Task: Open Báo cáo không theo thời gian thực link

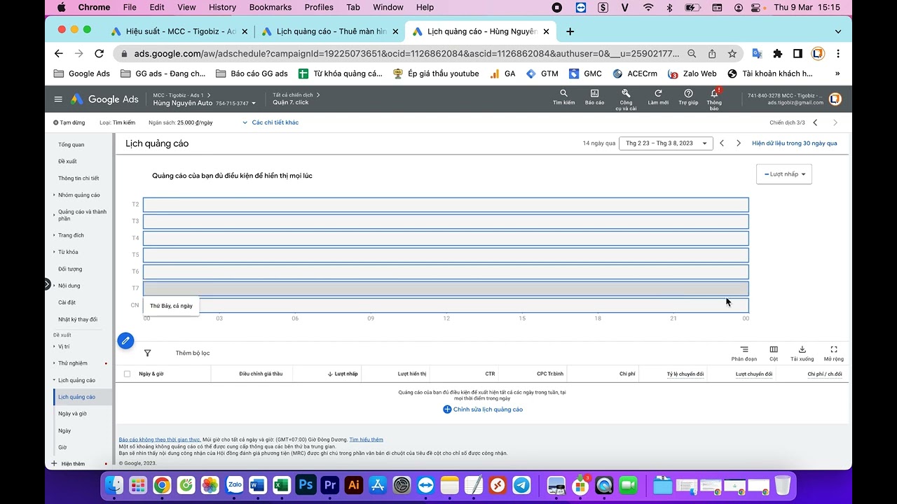Action: click(x=160, y=440)
